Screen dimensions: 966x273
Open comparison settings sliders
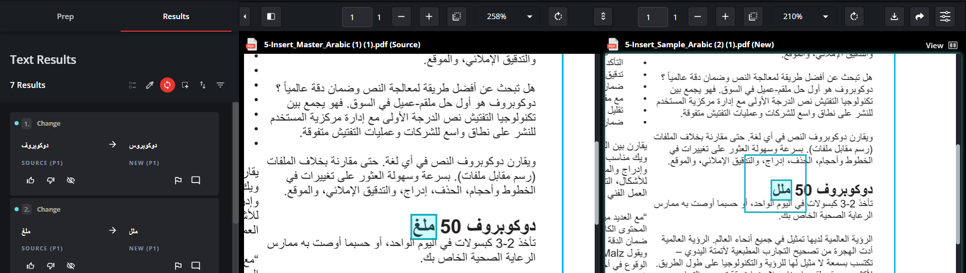click(x=945, y=17)
